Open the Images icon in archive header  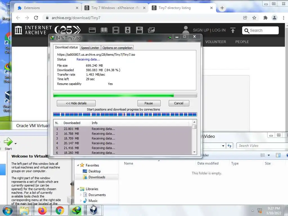tap(151, 30)
